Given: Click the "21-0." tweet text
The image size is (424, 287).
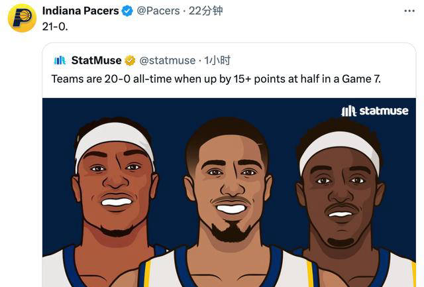Looking at the screenshot, I should (x=55, y=28).
